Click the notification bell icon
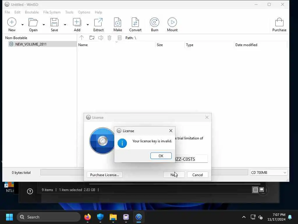Screen dimensions: 298x224 [x=290, y=217]
